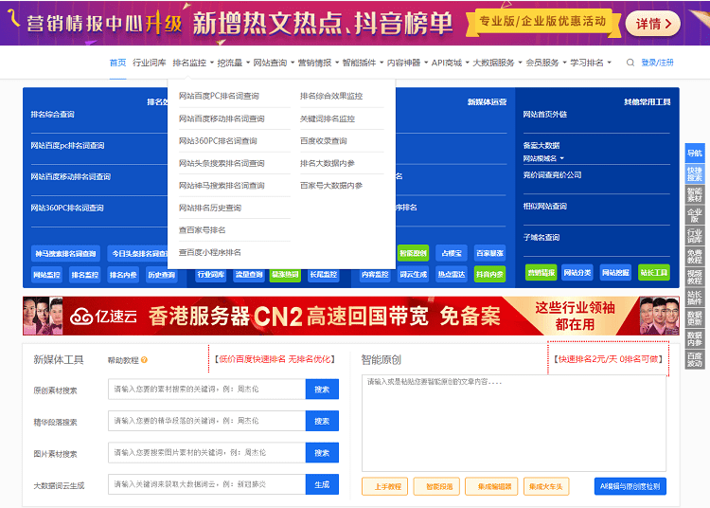
Task: Open the 详情 button on top banner
Action: (x=652, y=24)
